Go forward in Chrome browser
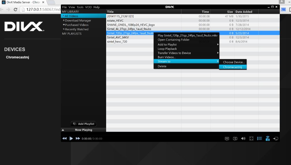The height and width of the screenshot is (165, 291). coord(8,9)
